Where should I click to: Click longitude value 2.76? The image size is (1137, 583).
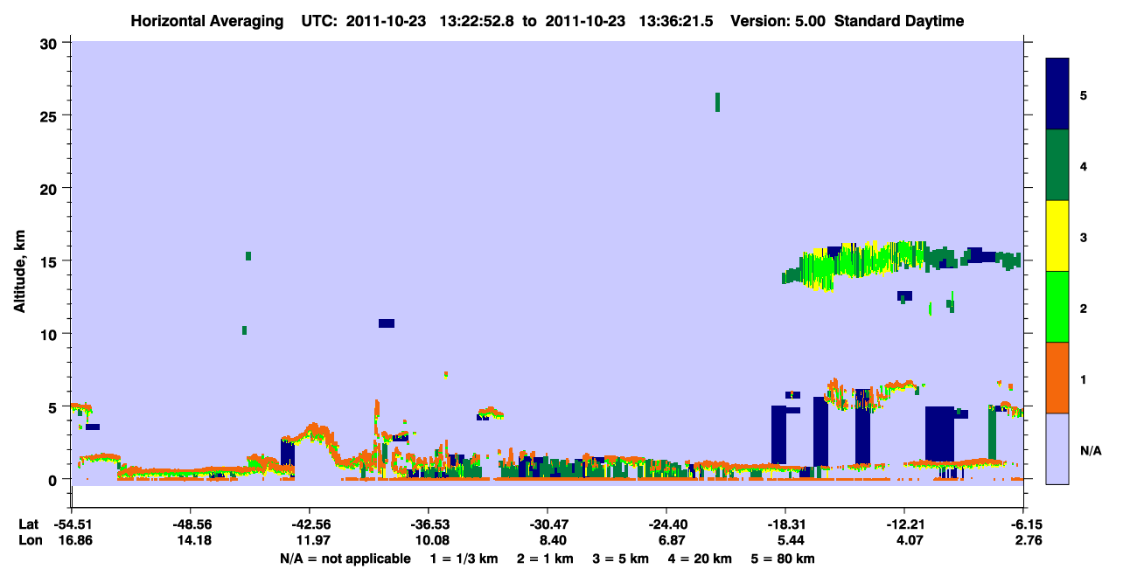(x=1027, y=540)
